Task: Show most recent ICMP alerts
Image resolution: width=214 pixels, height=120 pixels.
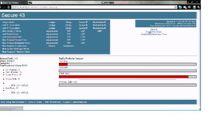Action: click(100, 31)
